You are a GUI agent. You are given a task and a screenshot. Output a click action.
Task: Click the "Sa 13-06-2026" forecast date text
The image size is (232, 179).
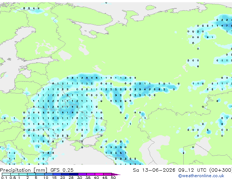coord(154,170)
